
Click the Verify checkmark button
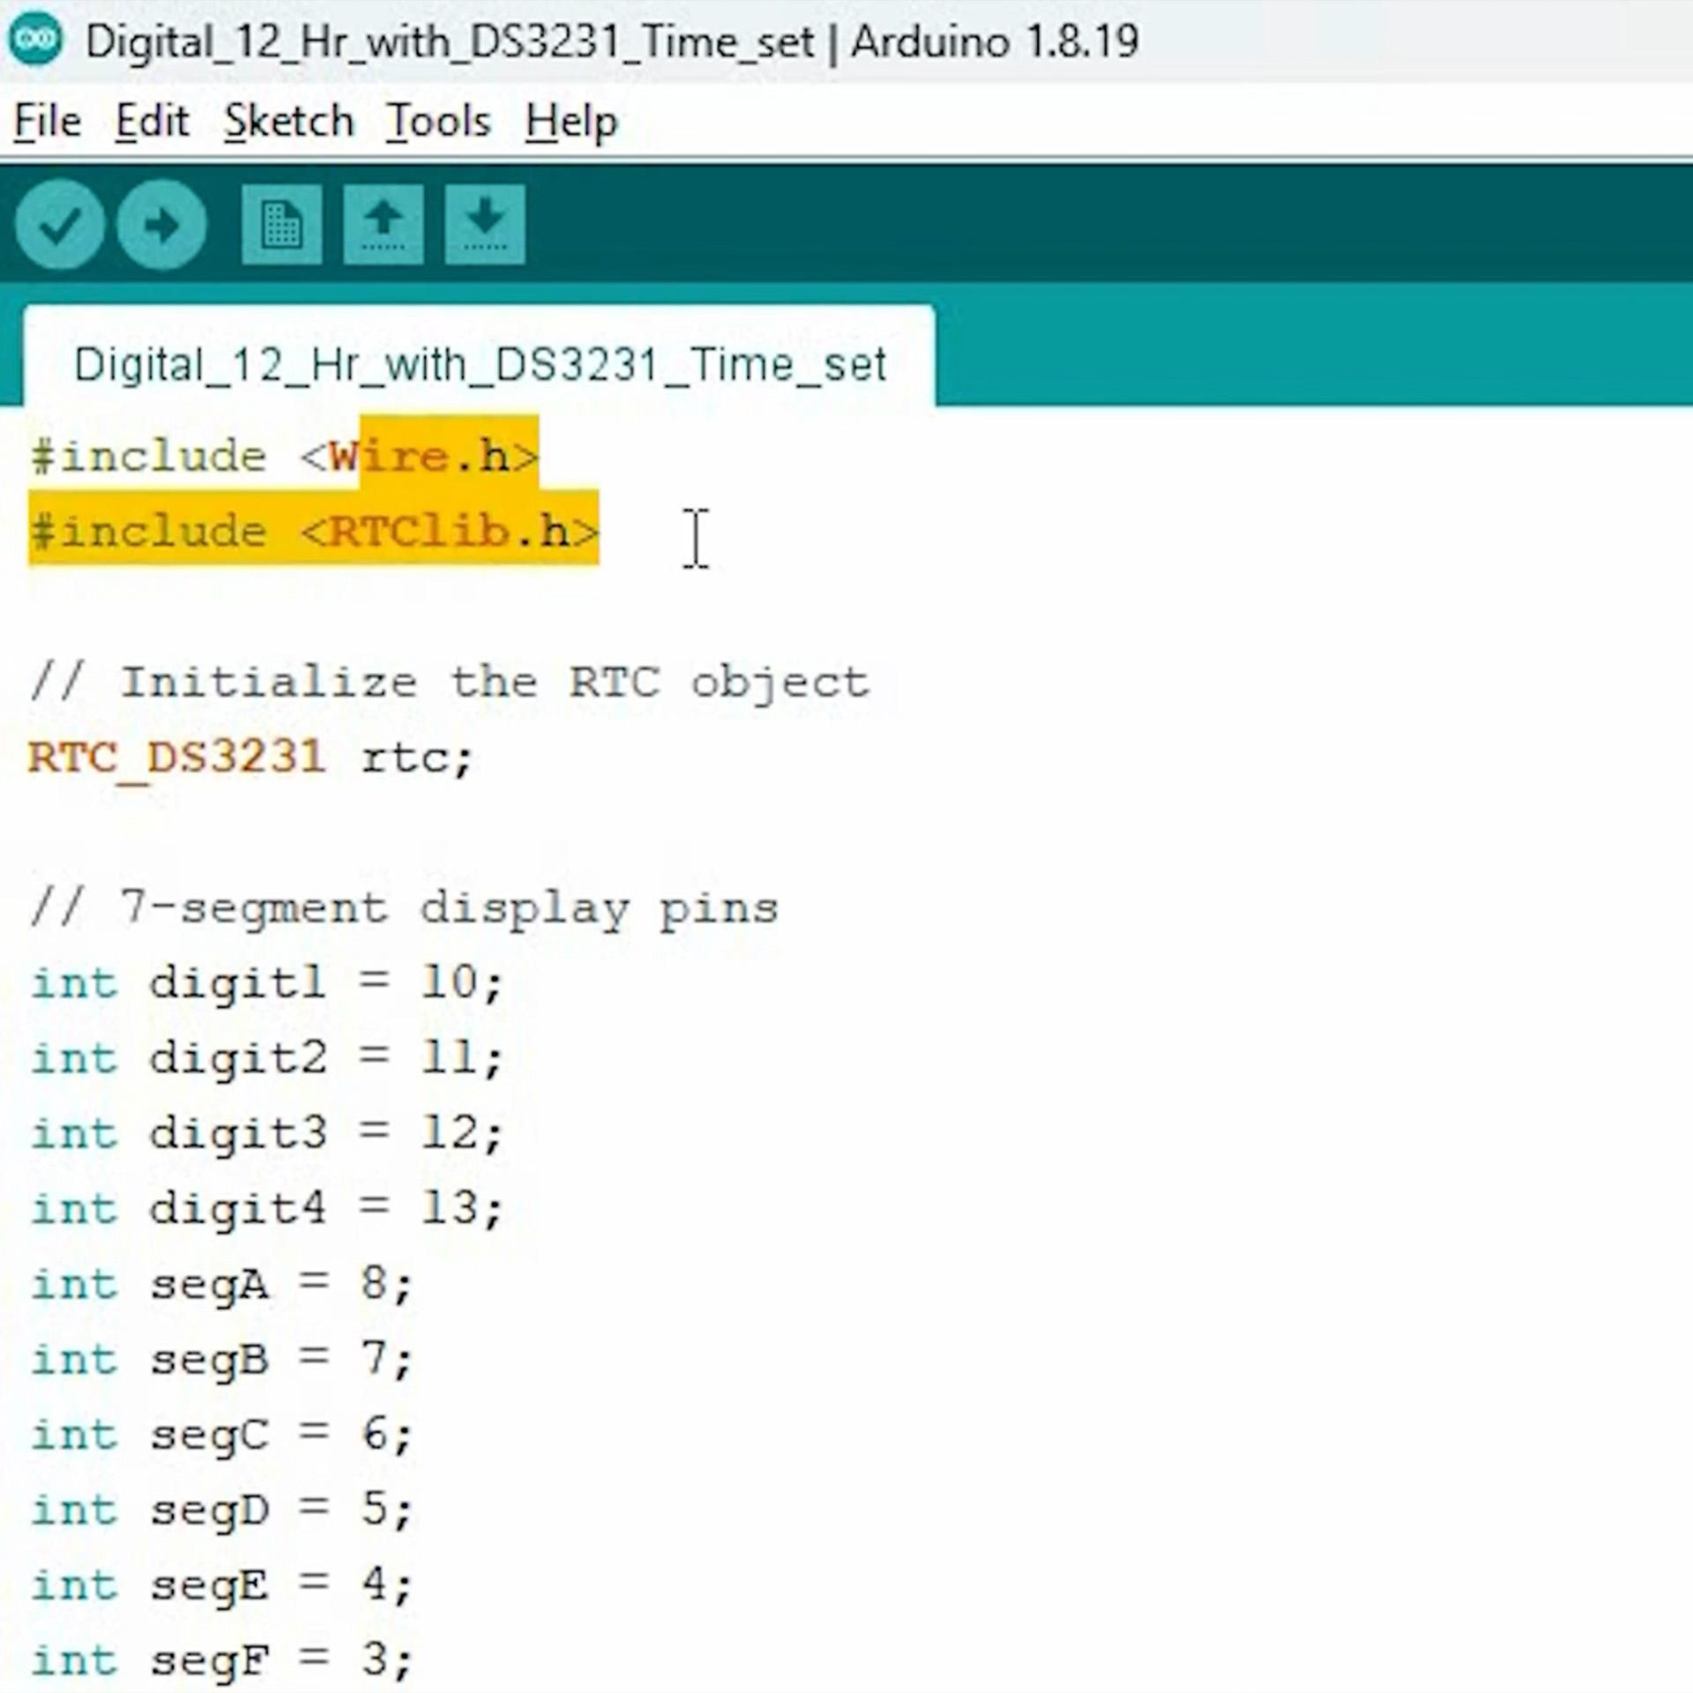pyautogui.click(x=59, y=225)
